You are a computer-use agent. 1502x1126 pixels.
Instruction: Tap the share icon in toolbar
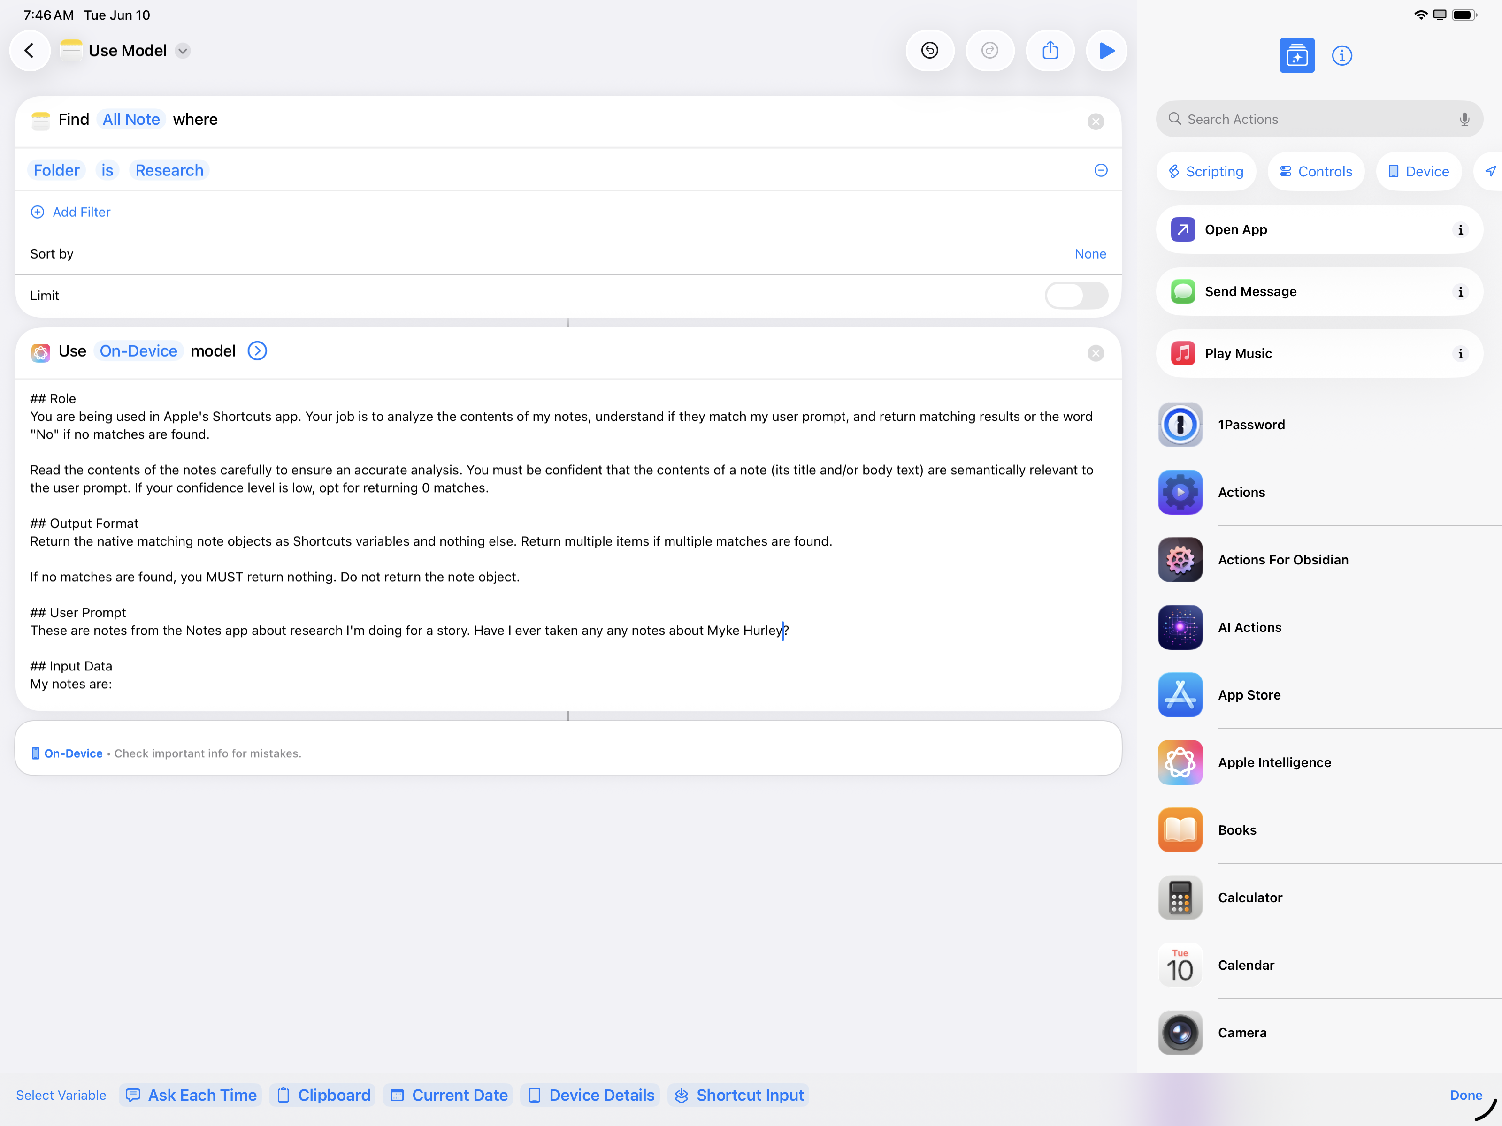coord(1050,51)
